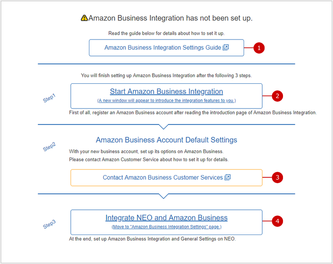Contact Amazon Business Customer Services
Viewport: 333px width, 264px height.
click(162, 177)
